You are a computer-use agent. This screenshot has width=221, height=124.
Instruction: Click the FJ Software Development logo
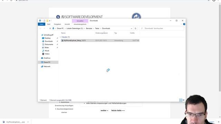tap(79, 17)
